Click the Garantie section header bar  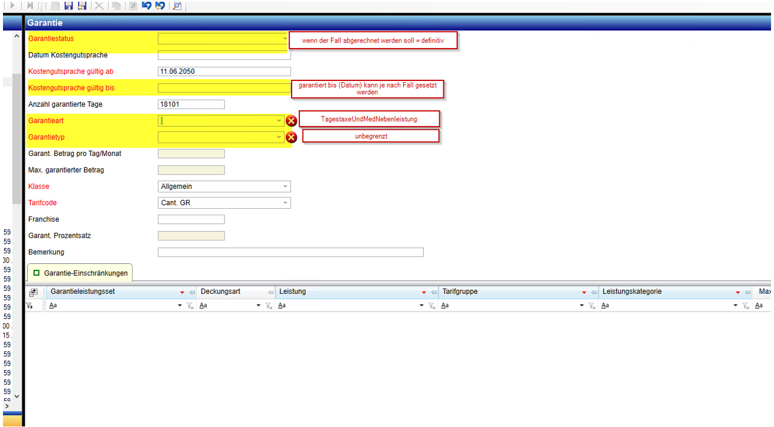397,23
